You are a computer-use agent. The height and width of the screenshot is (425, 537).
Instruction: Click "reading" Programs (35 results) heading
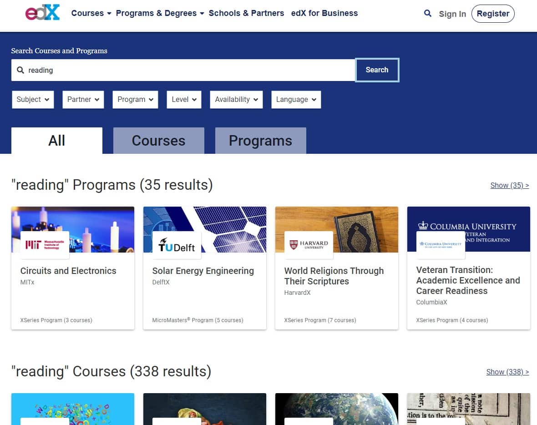pyautogui.click(x=112, y=185)
